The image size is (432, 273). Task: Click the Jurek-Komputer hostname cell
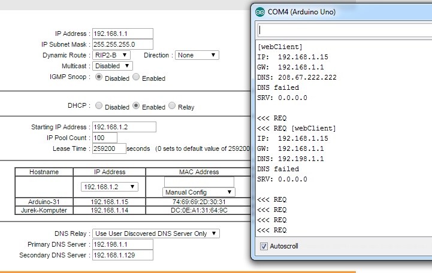click(x=44, y=211)
